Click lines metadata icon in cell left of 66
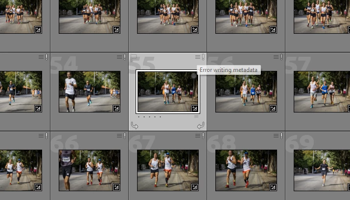The image size is (350, 200). tap(41, 135)
